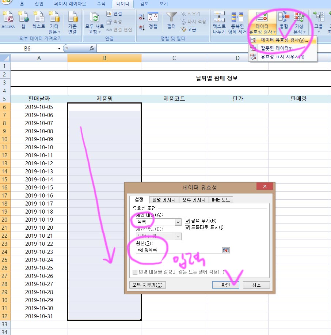Viewport: 331px width, 335px height.
Task: Toggle 드롭다운 표시 checkbox
Action: [187, 227]
